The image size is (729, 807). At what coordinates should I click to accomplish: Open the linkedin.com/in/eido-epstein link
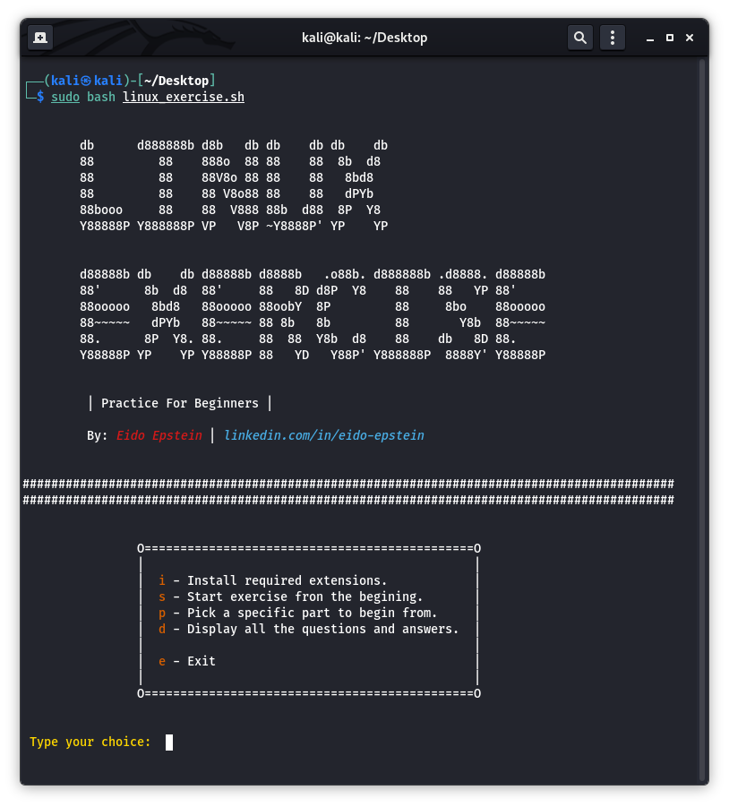[324, 435]
